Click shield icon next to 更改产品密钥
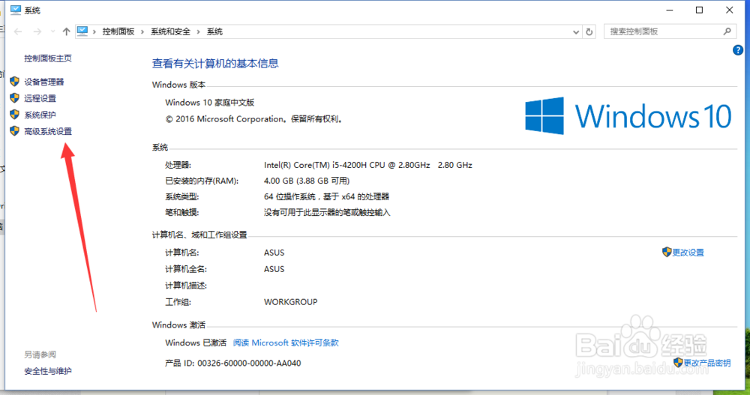 (x=678, y=363)
